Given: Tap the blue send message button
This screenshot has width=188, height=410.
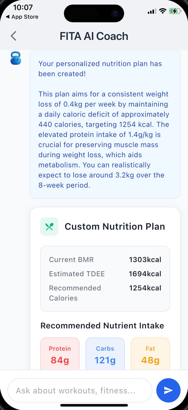Looking at the screenshot, I should click(x=168, y=390).
